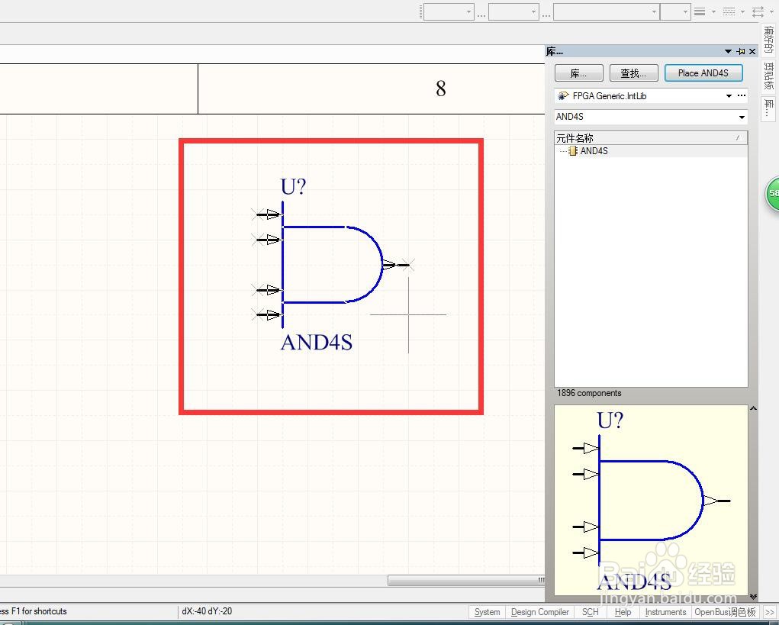Click the 偏好的 vertical side tab
This screenshot has width=779, height=625.
pyautogui.click(x=768, y=39)
